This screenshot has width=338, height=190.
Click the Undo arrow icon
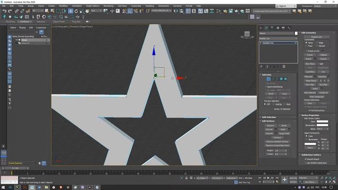tap(4, 11)
